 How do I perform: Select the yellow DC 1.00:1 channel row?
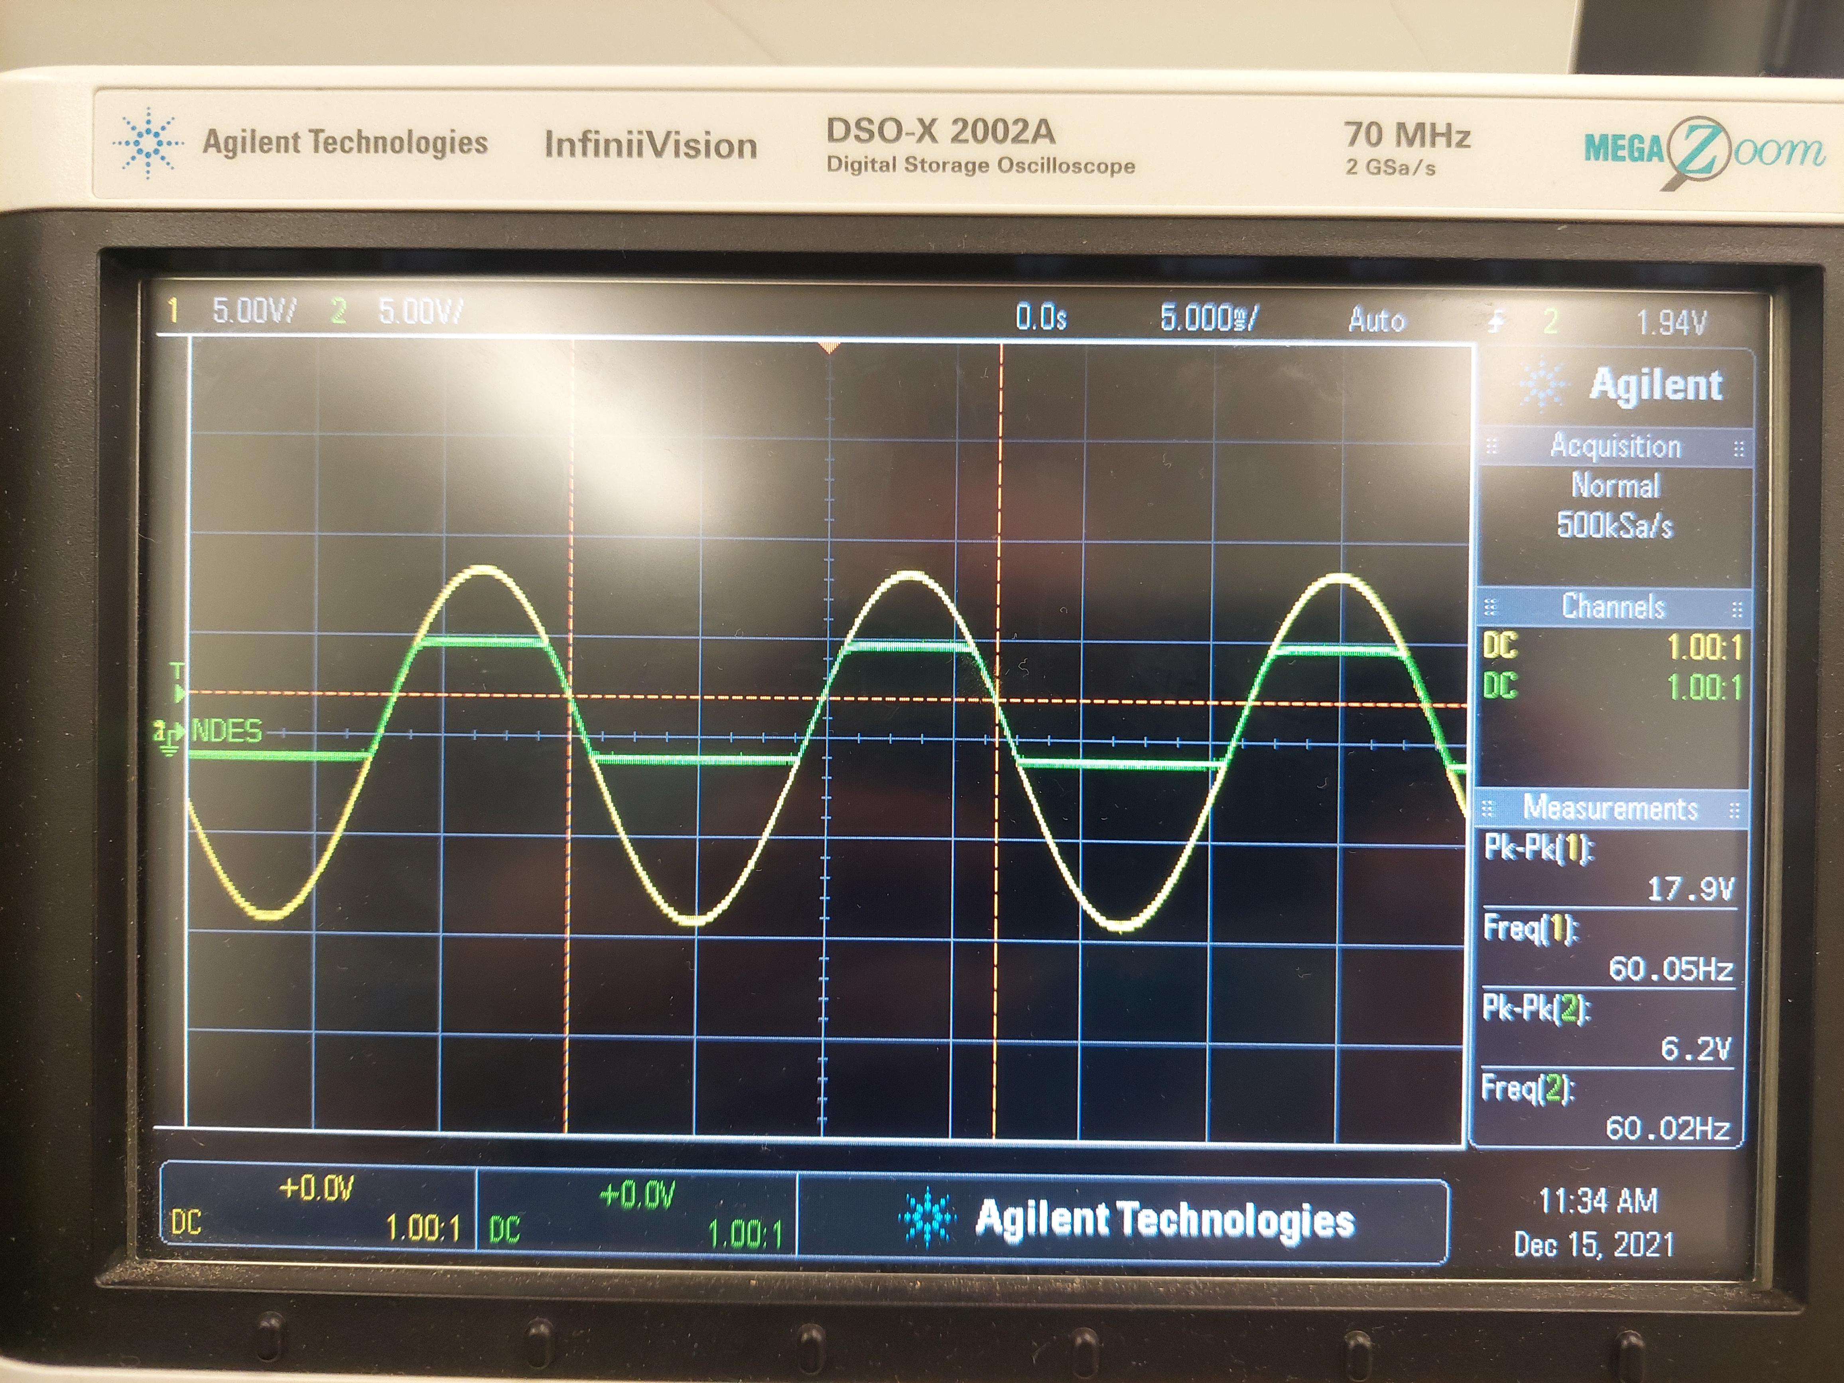(1613, 647)
